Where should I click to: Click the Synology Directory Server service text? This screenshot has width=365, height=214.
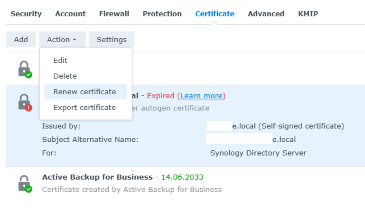coord(258,153)
